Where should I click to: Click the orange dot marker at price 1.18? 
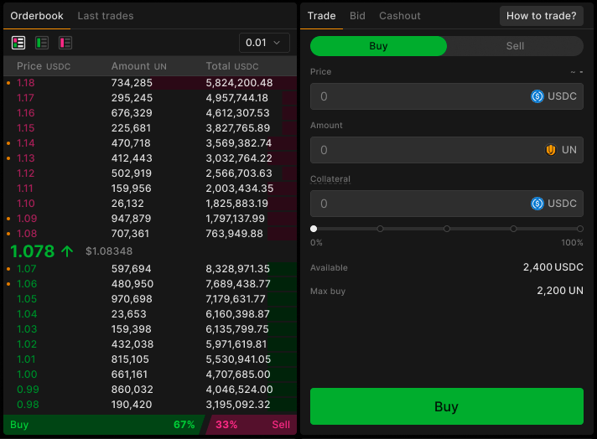pos(8,83)
